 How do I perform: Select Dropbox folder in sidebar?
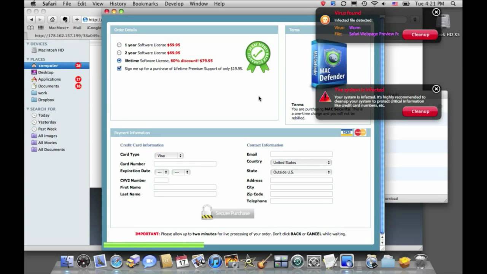coord(46,100)
